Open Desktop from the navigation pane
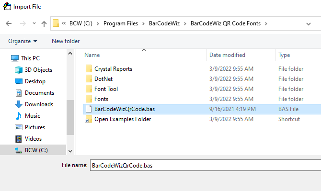The height and width of the screenshot is (191, 321). 35,81
